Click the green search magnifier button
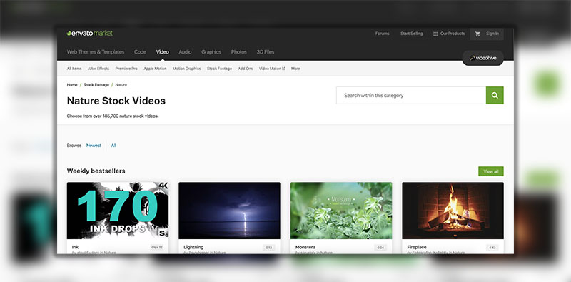The width and height of the screenshot is (571, 282). pos(495,95)
